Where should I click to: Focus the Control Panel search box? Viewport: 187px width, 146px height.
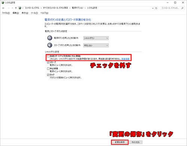coord(172,8)
